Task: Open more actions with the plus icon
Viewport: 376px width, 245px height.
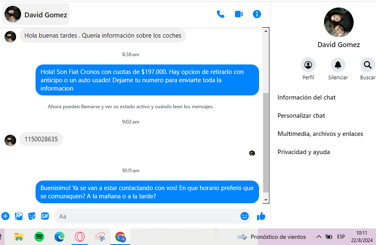Action: click(x=5, y=216)
